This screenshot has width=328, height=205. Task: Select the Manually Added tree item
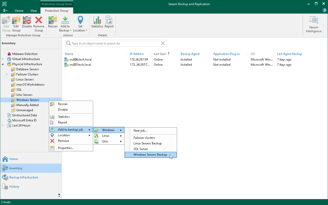pos(27,105)
